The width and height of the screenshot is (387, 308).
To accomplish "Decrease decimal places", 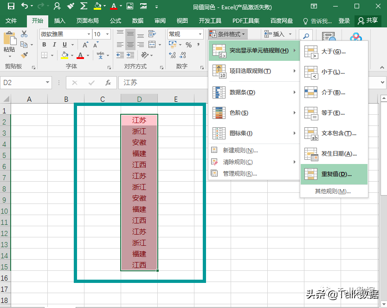I will click(183, 55).
